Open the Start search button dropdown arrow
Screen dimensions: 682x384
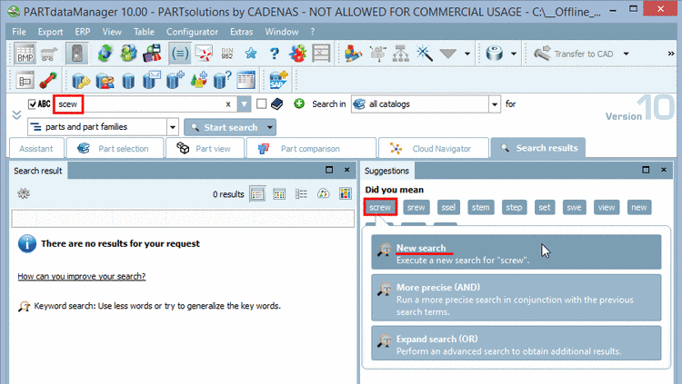pyautogui.click(x=270, y=127)
